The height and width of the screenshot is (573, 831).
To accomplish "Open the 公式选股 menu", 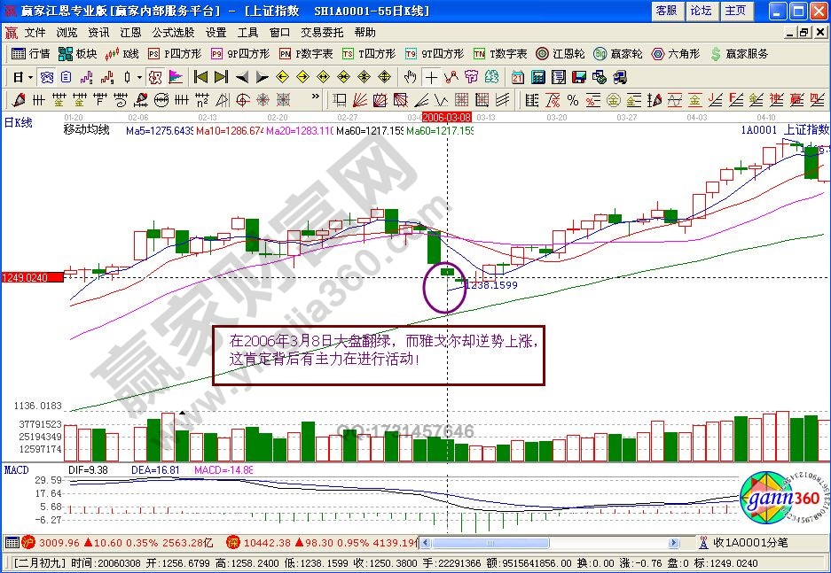I will pos(173,32).
